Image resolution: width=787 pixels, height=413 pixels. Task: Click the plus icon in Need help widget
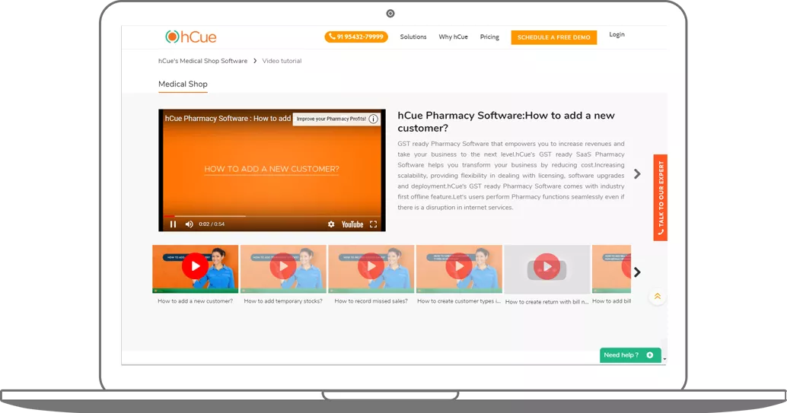(650, 354)
